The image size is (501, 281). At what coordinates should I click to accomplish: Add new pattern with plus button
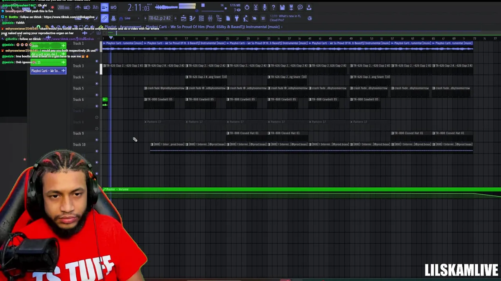175,18
